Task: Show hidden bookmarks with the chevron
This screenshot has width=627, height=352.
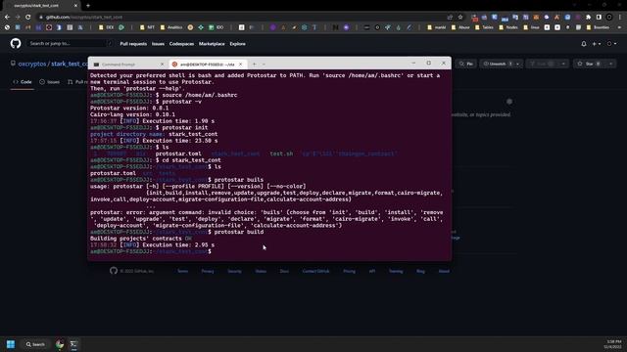Action: (x=619, y=27)
